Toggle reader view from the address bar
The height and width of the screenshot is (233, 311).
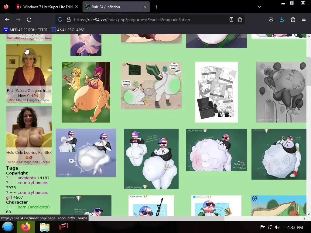click(x=231, y=19)
